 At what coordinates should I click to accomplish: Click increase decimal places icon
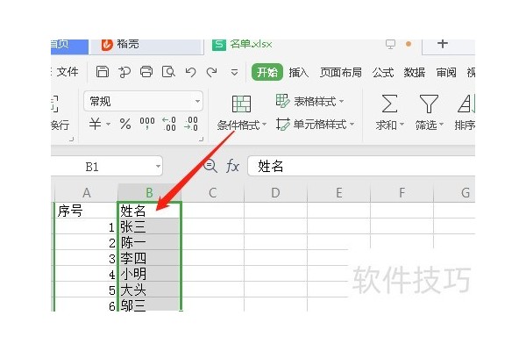coord(168,124)
